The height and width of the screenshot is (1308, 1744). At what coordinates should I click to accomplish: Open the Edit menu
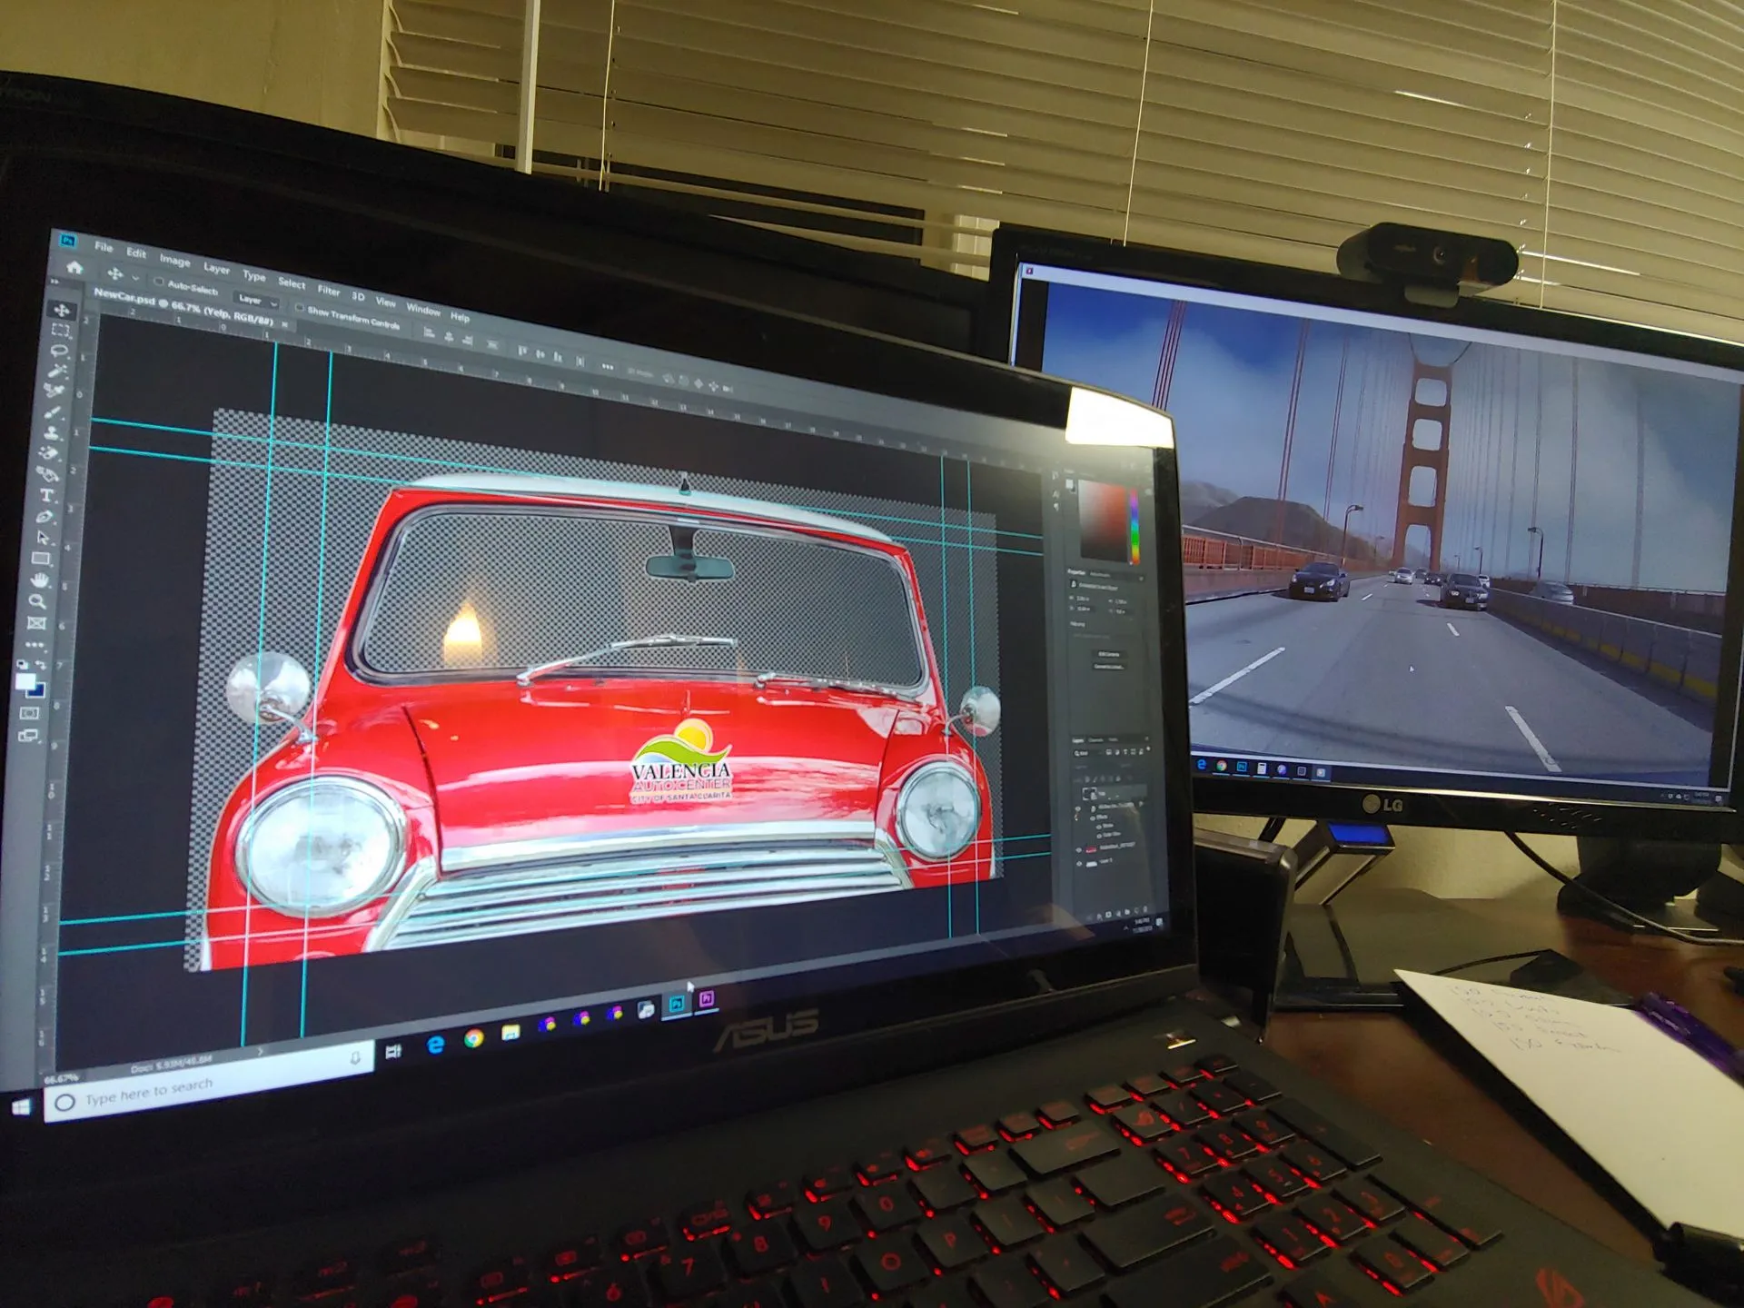(x=136, y=253)
